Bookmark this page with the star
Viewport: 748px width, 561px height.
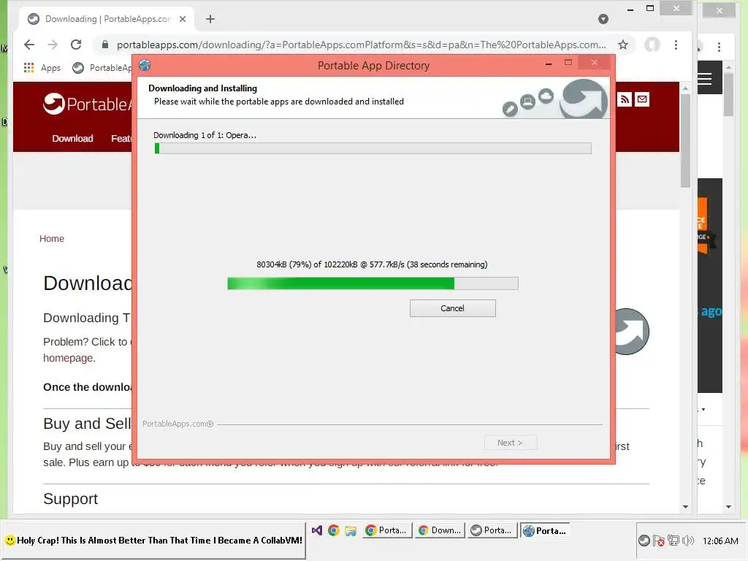[x=623, y=45]
